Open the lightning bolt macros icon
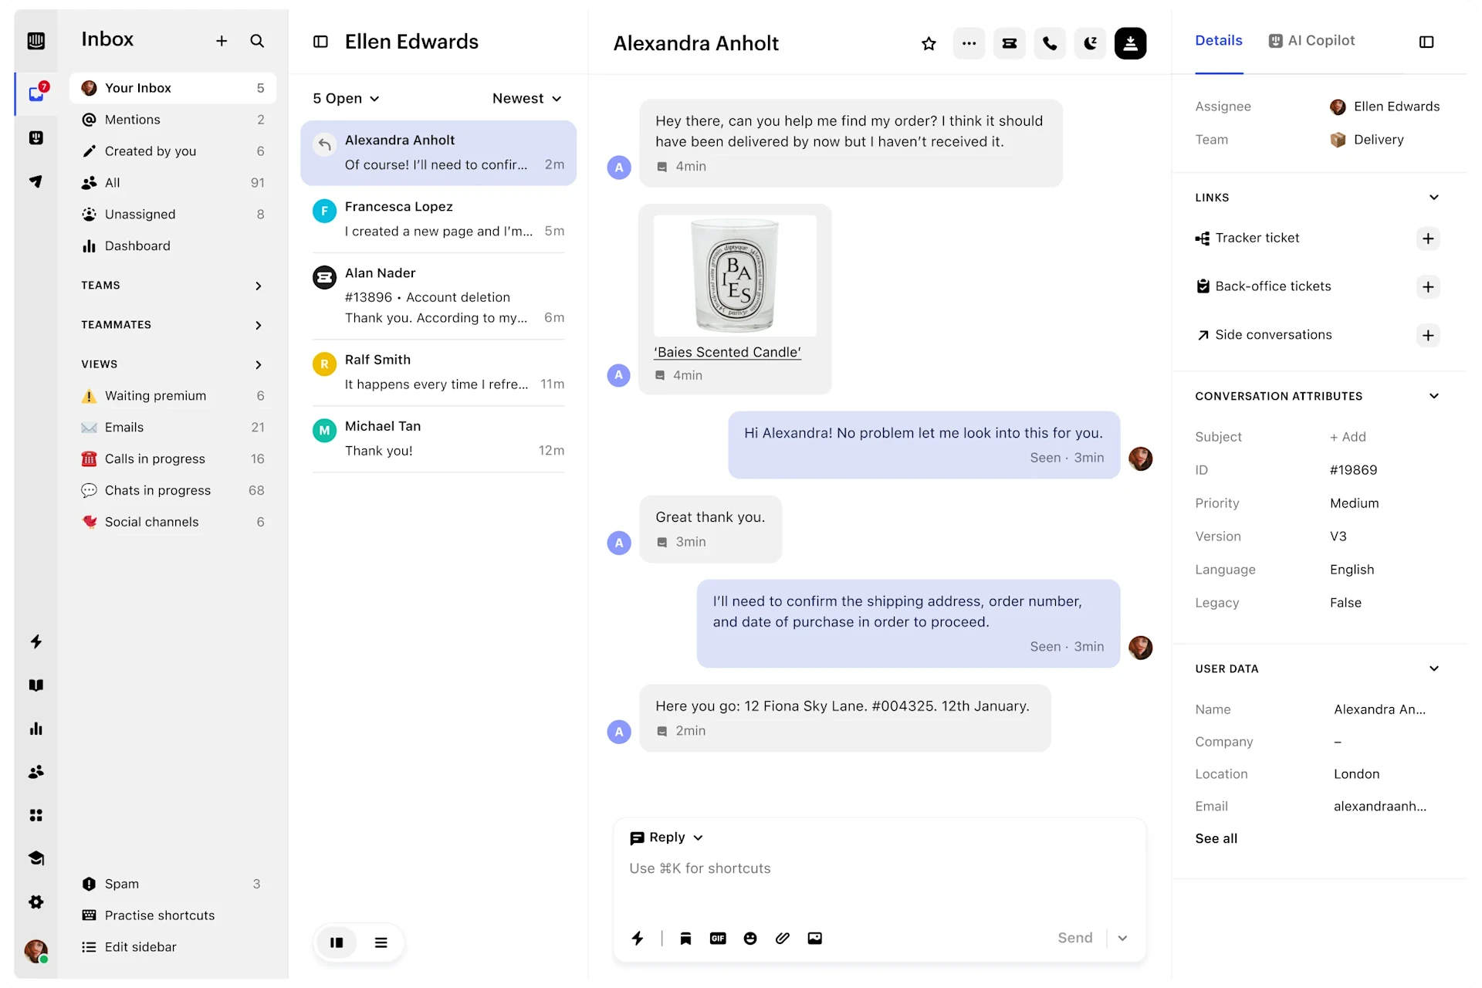 pyautogui.click(x=638, y=938)
